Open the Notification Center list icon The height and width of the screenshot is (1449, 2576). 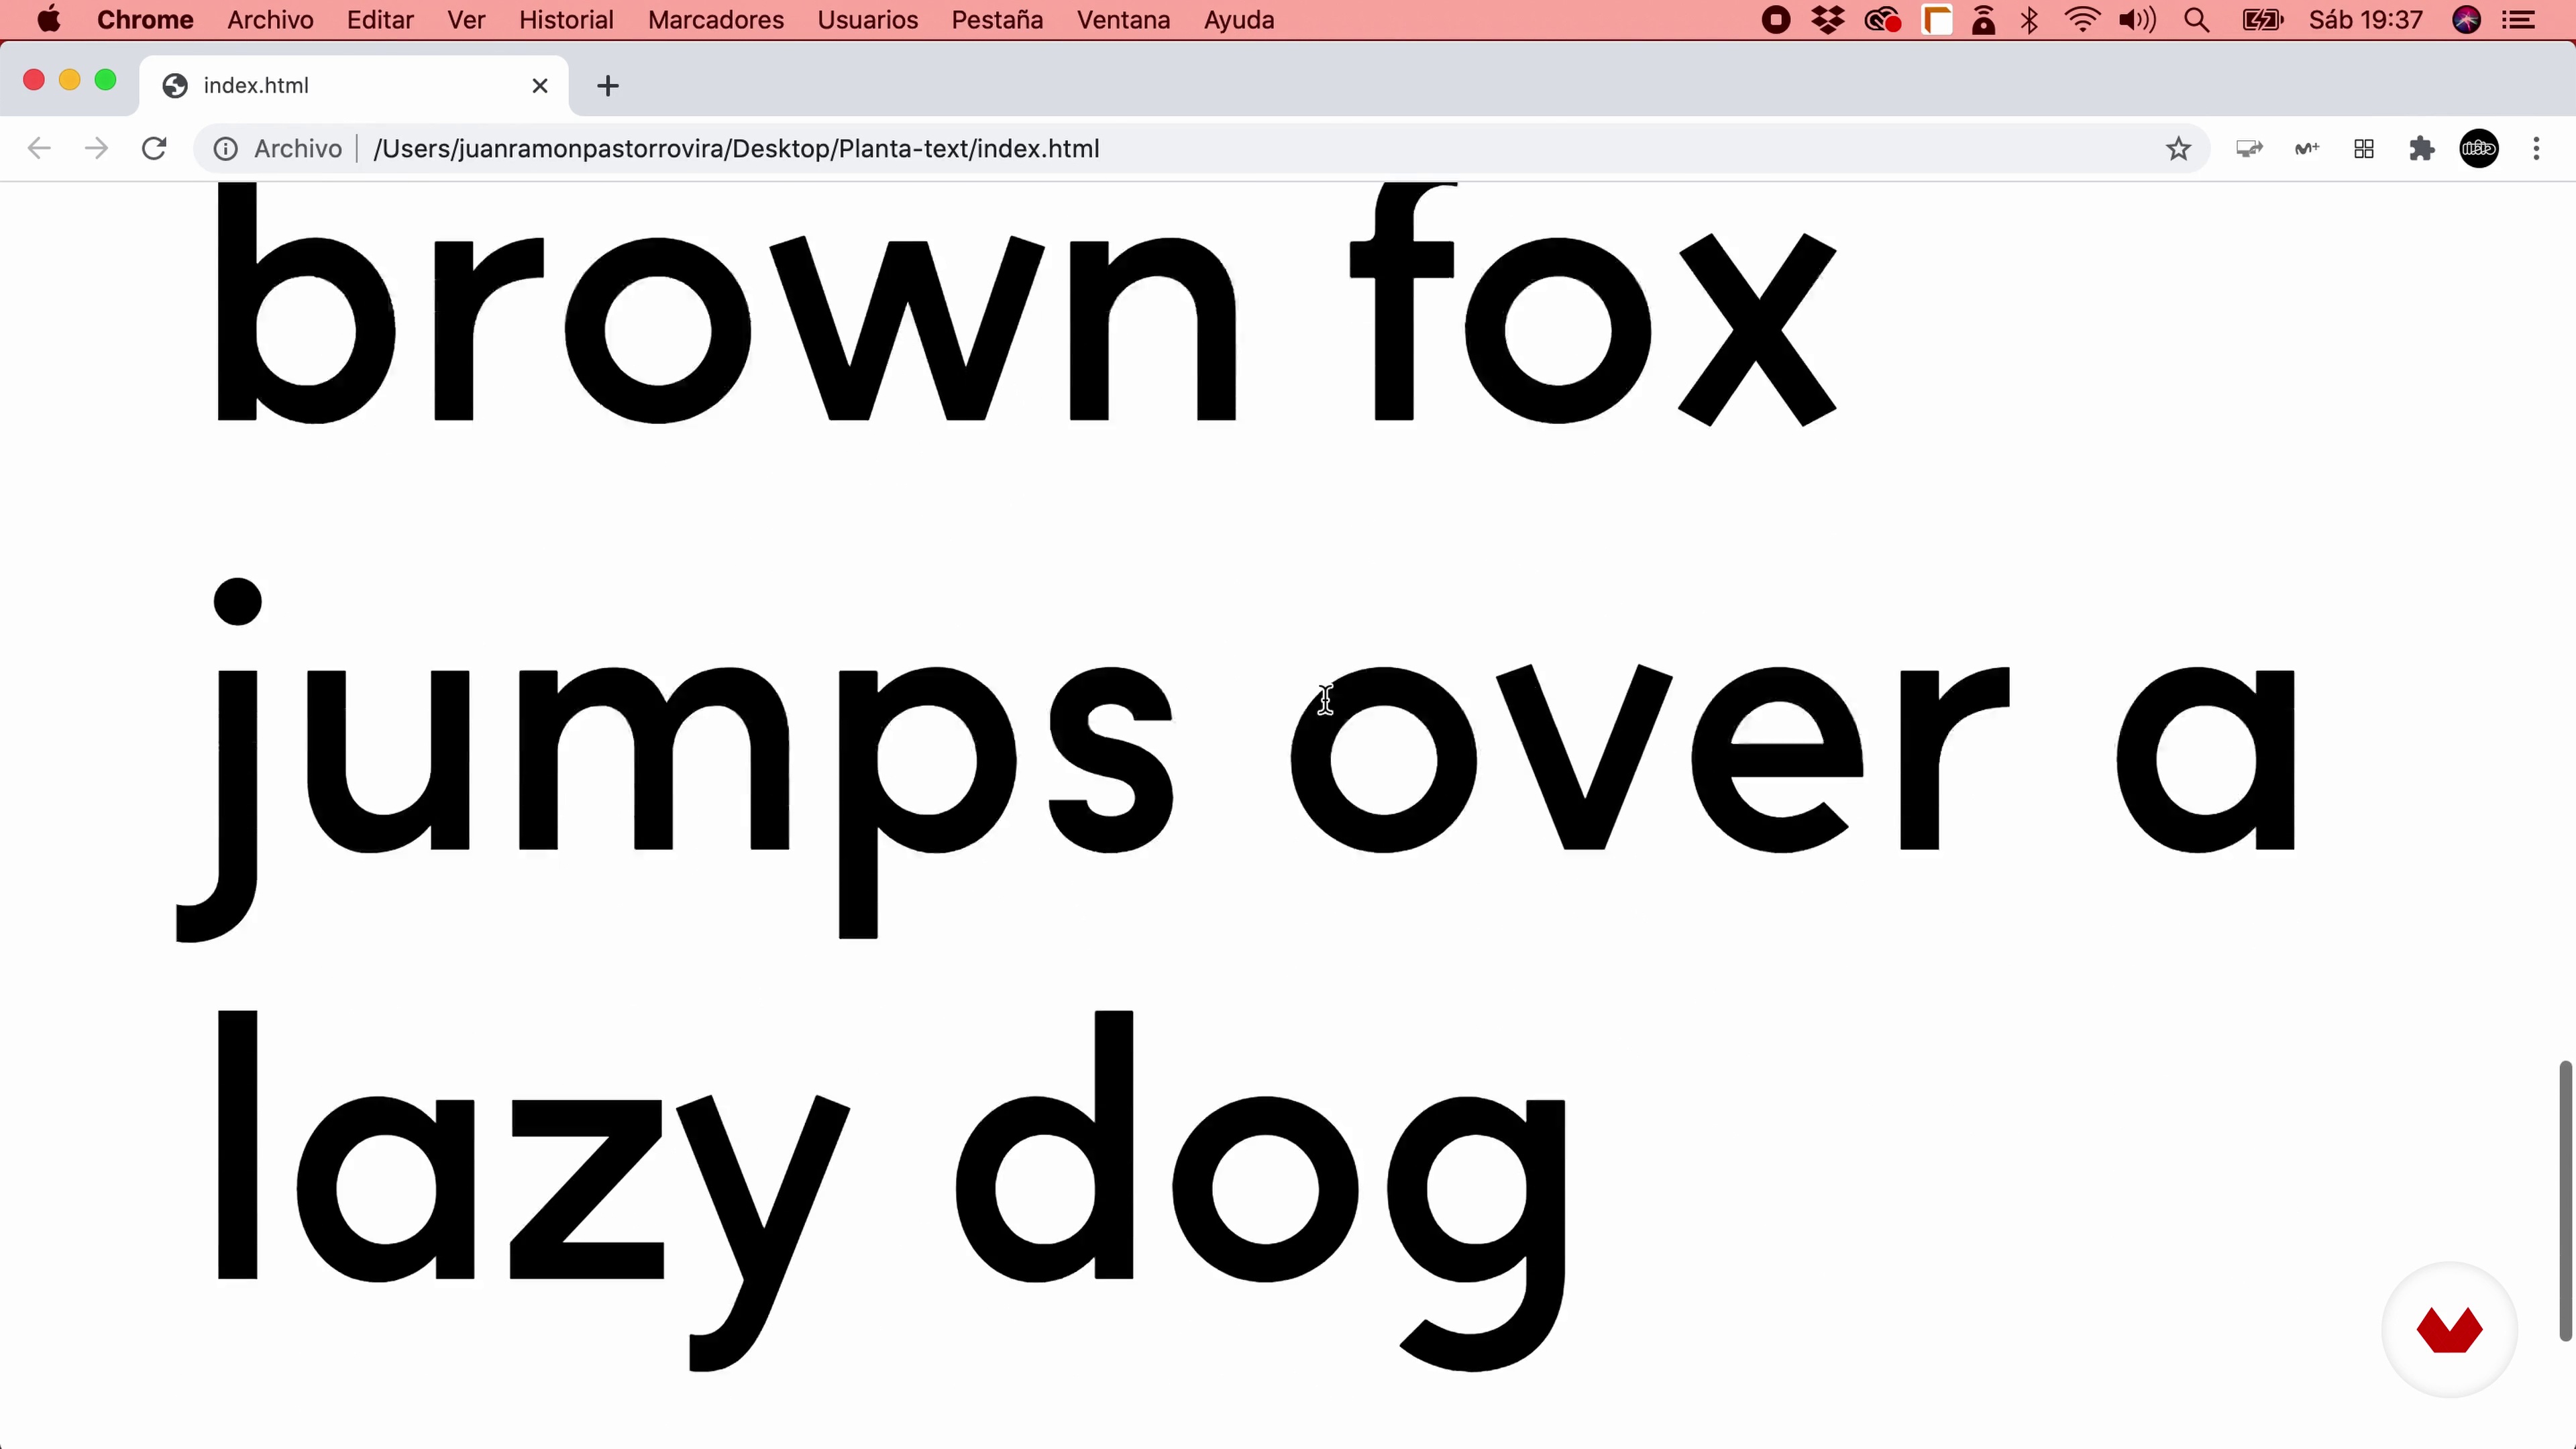[2518, 20]
